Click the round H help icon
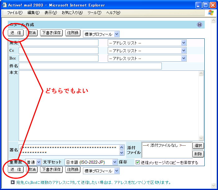 point(199,25)
